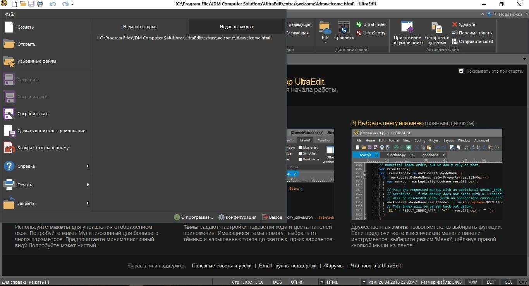Expand the Закрыть submenu arrow
This screenshot has width=529, height=286.
88,203
